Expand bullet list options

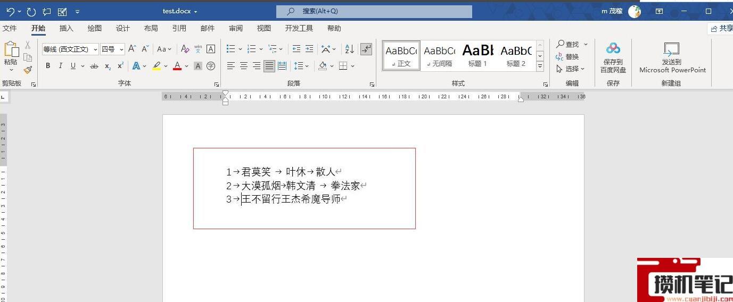pyautogui.click(x=240, y=49)
